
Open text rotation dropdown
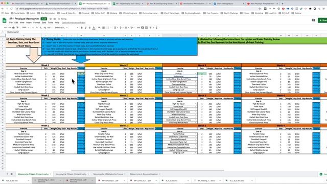pos(132,28)
